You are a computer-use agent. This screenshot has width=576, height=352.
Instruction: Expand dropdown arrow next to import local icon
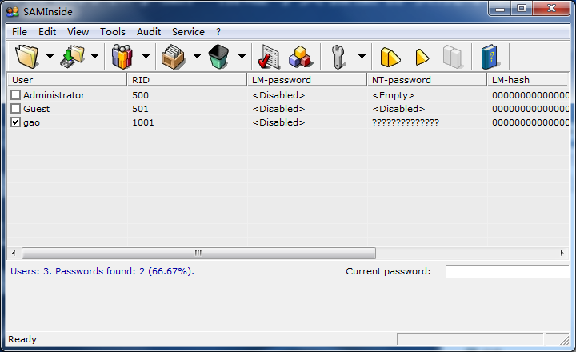coord(94,56)
